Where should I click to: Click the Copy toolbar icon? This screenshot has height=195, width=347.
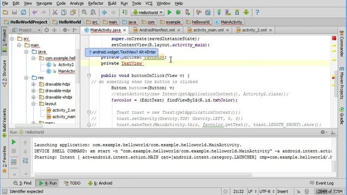tap(64, 12)
